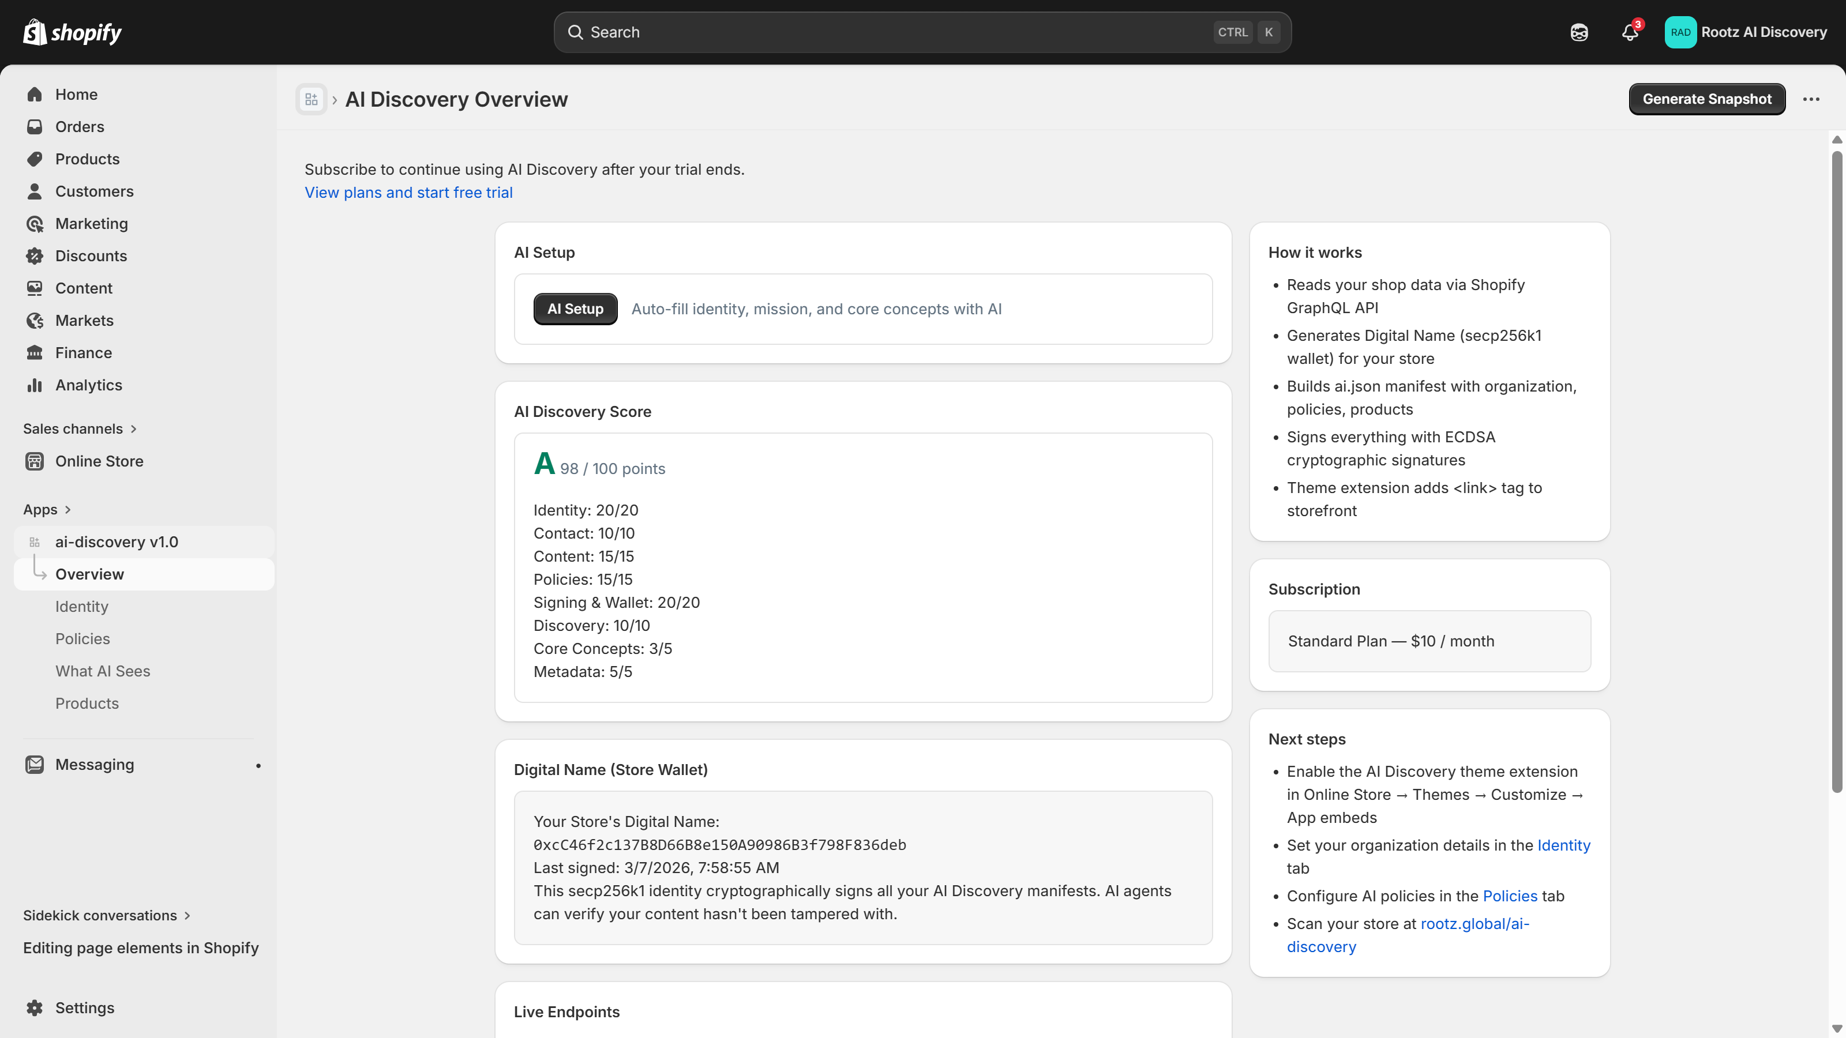This screenshot has height=1038, width=1846.
Task: Open the Online Store sales channel icon
Action: 35,461
